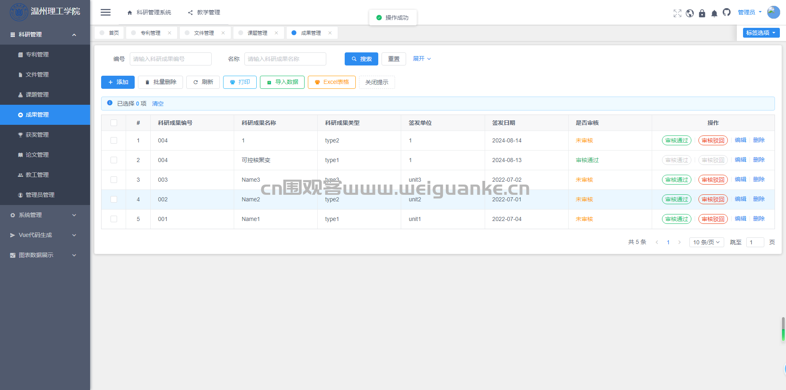This screenshot has width=786, height=390.
Task: Open 论文管理 in the sidebar
Action: pos(37,155)
